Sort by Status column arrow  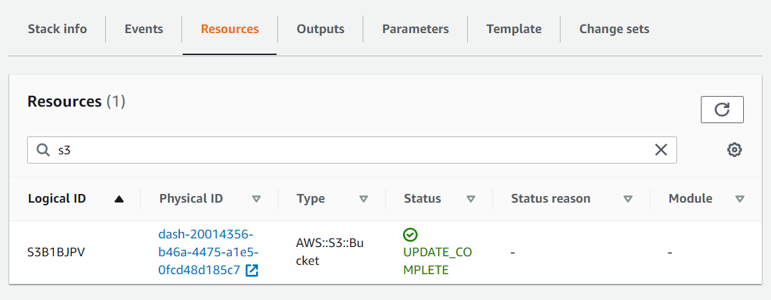[471, 199]
